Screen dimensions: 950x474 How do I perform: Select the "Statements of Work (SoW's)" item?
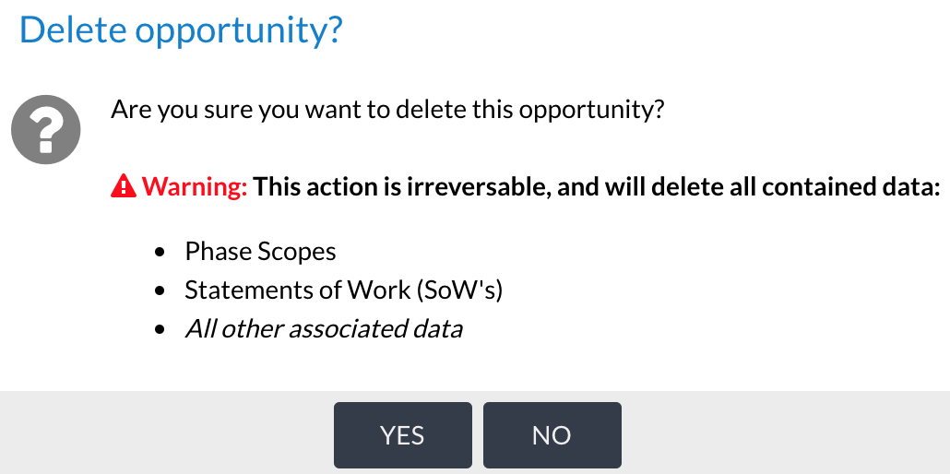coord(343,290)
